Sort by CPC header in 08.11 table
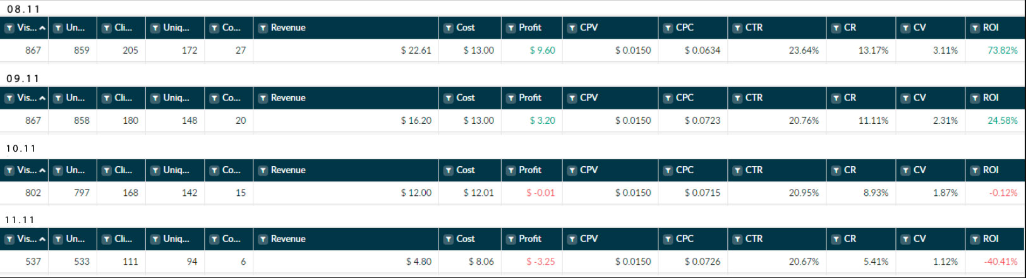The width and height of the screenshot is (1026, 278). pyautogui.click(x=684, y=28)
